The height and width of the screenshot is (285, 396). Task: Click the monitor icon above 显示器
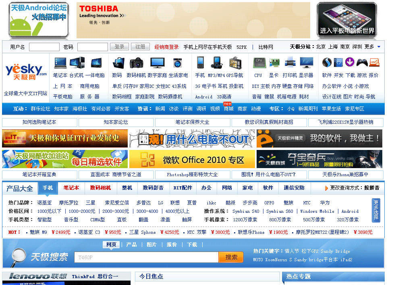click(307, 62)
